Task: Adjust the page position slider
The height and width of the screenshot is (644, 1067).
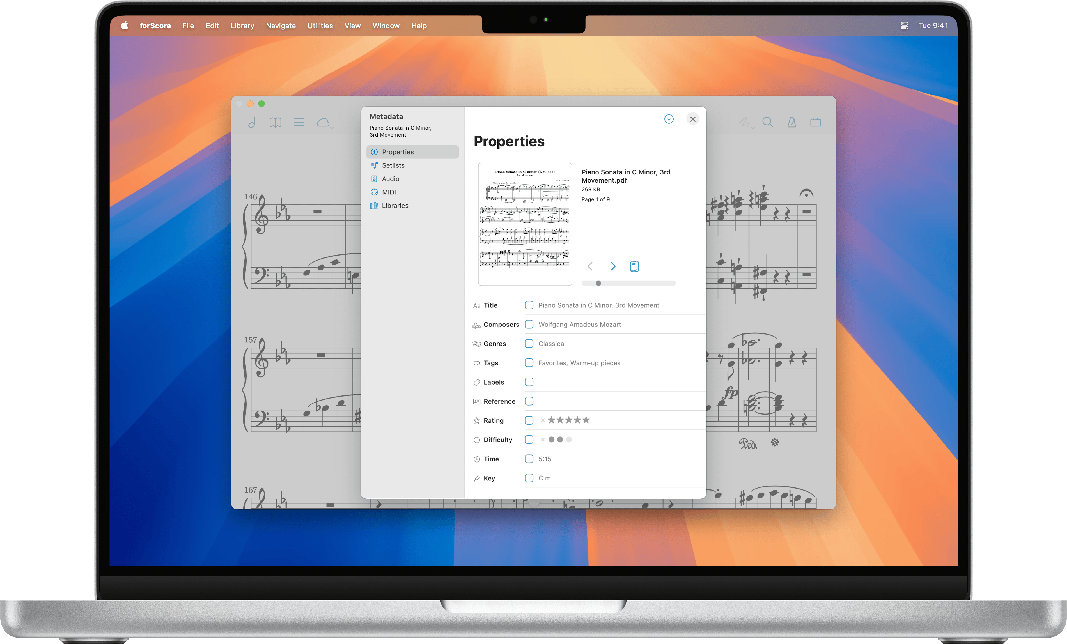Action: click(628, 283)
